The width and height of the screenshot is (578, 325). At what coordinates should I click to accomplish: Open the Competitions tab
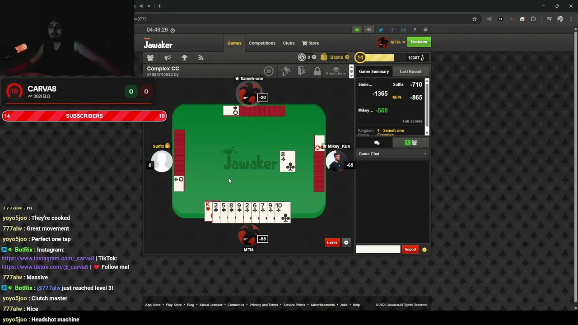click(262, 43)
